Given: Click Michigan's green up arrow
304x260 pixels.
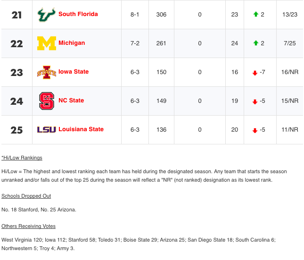Looking at the screenshot, I should (x=256, y=43).
